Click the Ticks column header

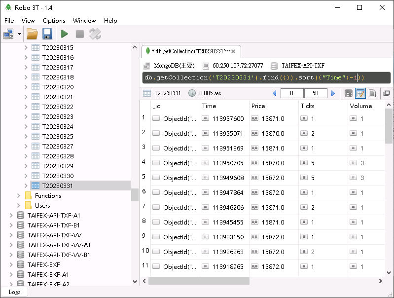307,106
